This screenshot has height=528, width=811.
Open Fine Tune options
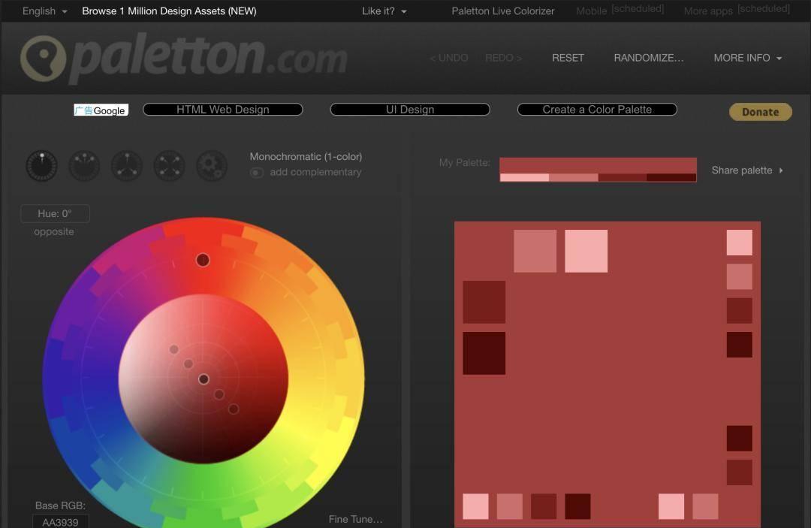[356, 519]
